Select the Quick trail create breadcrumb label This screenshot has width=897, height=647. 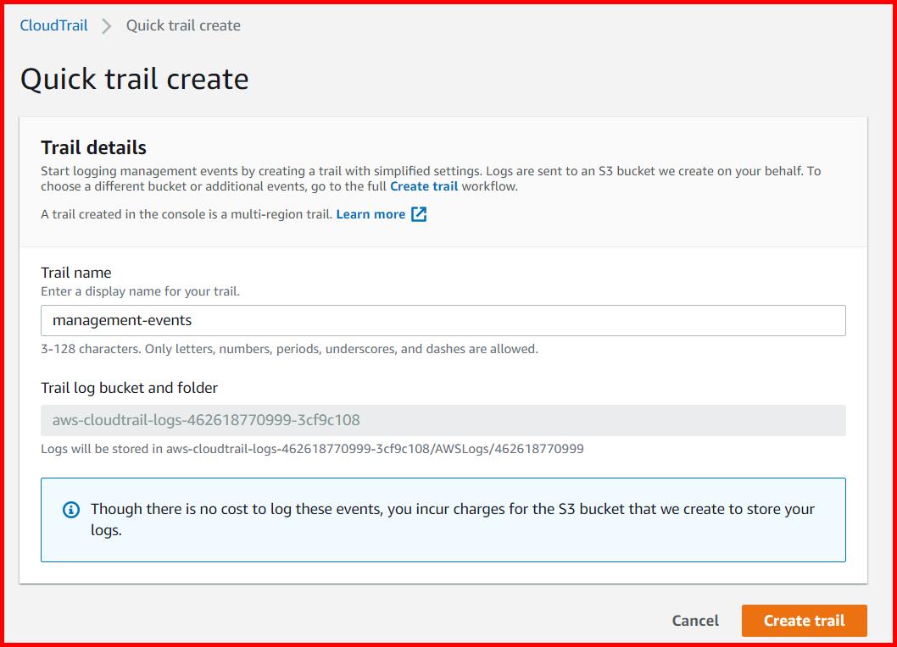click(x=182, y=25)
